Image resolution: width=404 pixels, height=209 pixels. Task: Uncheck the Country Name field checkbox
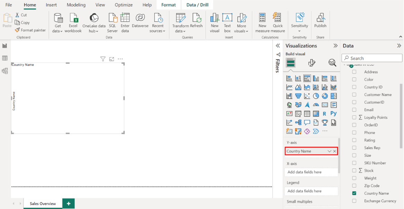(354, 193)
